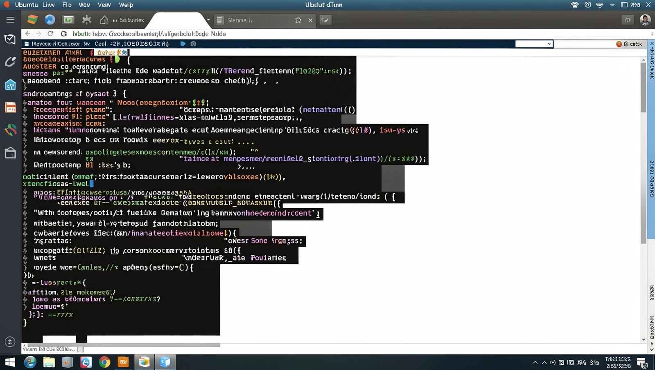Click the blue house sidebar icon
Viewport: 655px width, 370px height.
click(10, 85)
